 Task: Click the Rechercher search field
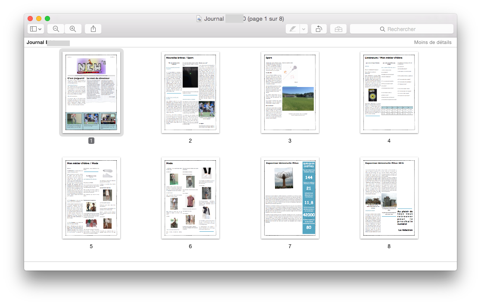tap(401, 29)
